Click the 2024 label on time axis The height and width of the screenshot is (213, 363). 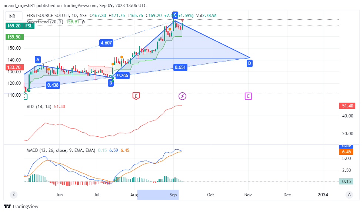[323, 195]
